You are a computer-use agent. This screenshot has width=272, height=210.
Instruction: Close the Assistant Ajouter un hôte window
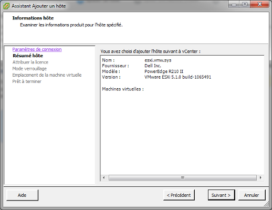(259, 4)
